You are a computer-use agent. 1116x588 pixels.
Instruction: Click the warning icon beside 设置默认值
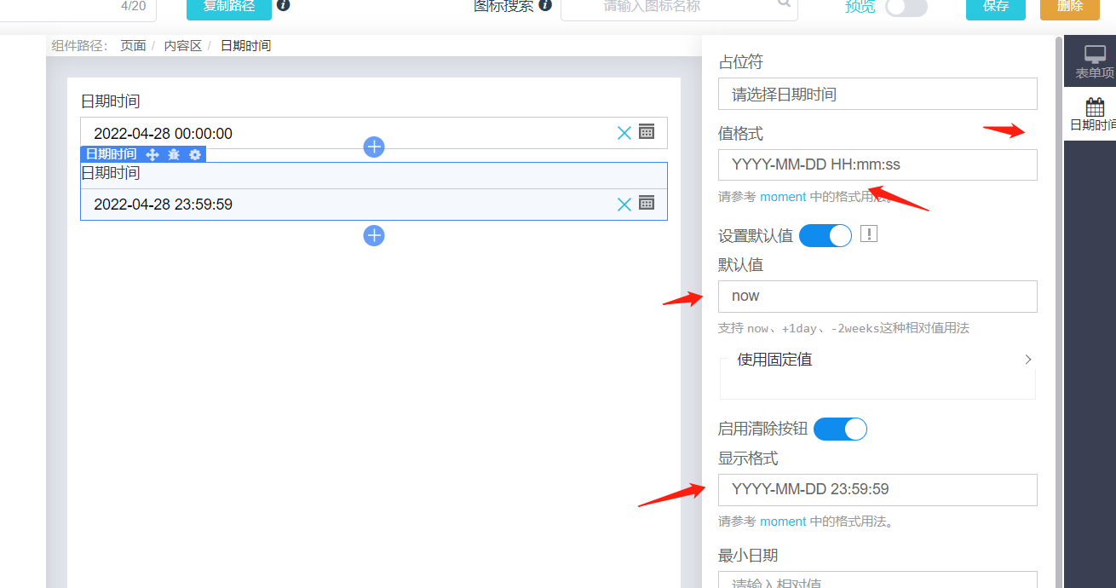point(868,234)
